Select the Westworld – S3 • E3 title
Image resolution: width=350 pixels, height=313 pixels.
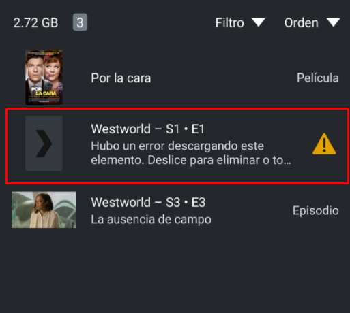148,202
